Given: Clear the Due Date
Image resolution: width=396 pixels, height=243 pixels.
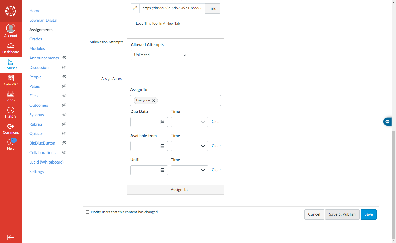Looking at the screenshot, I should 216,122.
